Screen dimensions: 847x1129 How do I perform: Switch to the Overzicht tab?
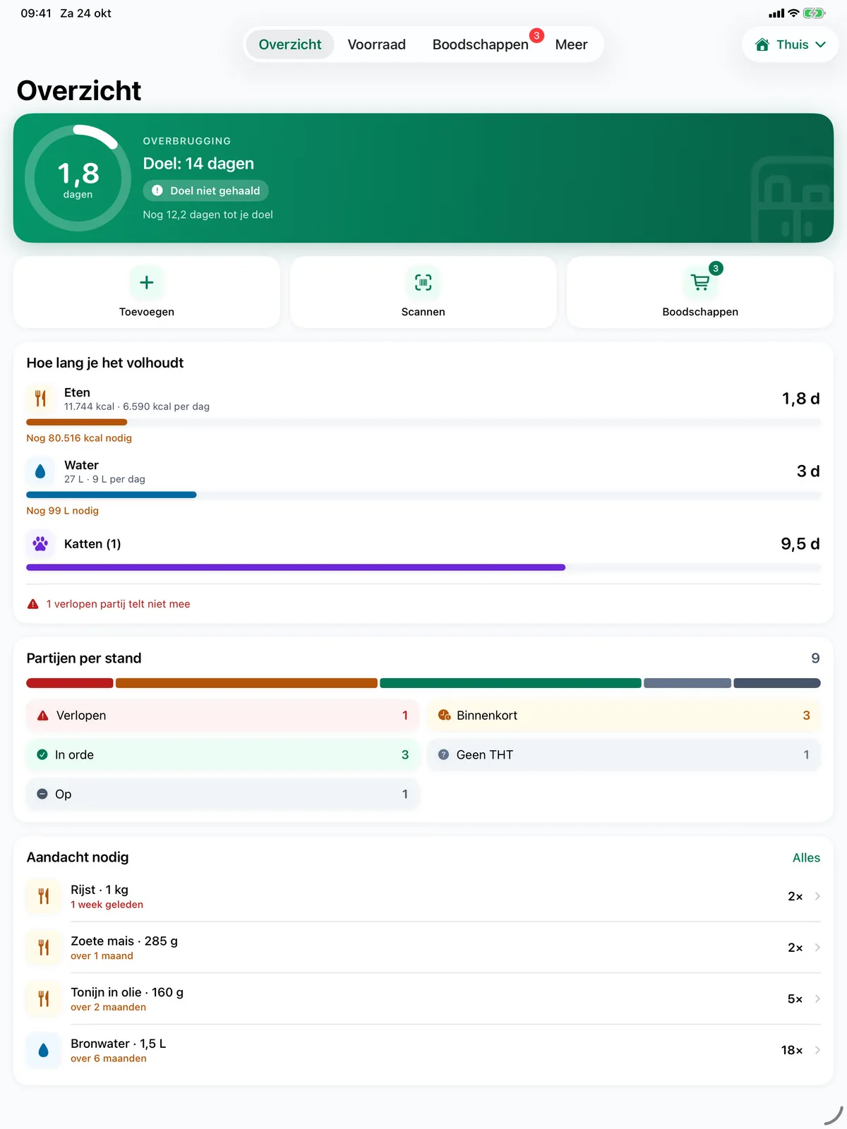point(290,44)
